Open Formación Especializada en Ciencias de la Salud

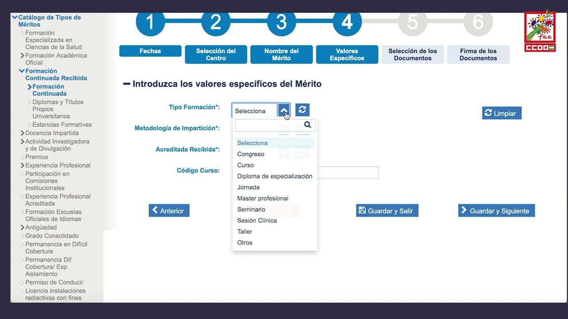click(53, 40)
